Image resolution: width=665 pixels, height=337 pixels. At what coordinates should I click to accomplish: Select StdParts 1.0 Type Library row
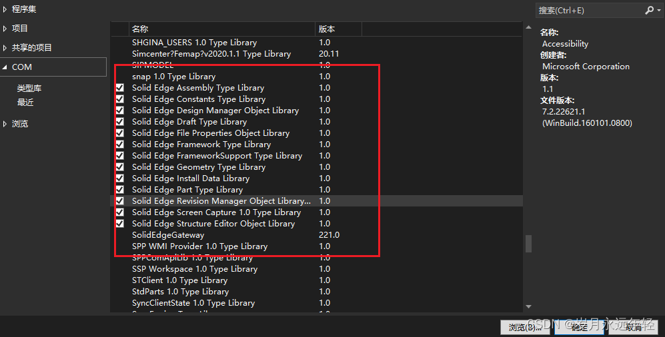point(316,292)
